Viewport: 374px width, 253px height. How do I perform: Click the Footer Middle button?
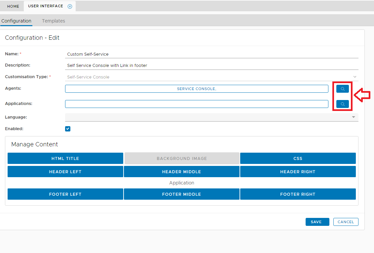click(x=181, y=194)
